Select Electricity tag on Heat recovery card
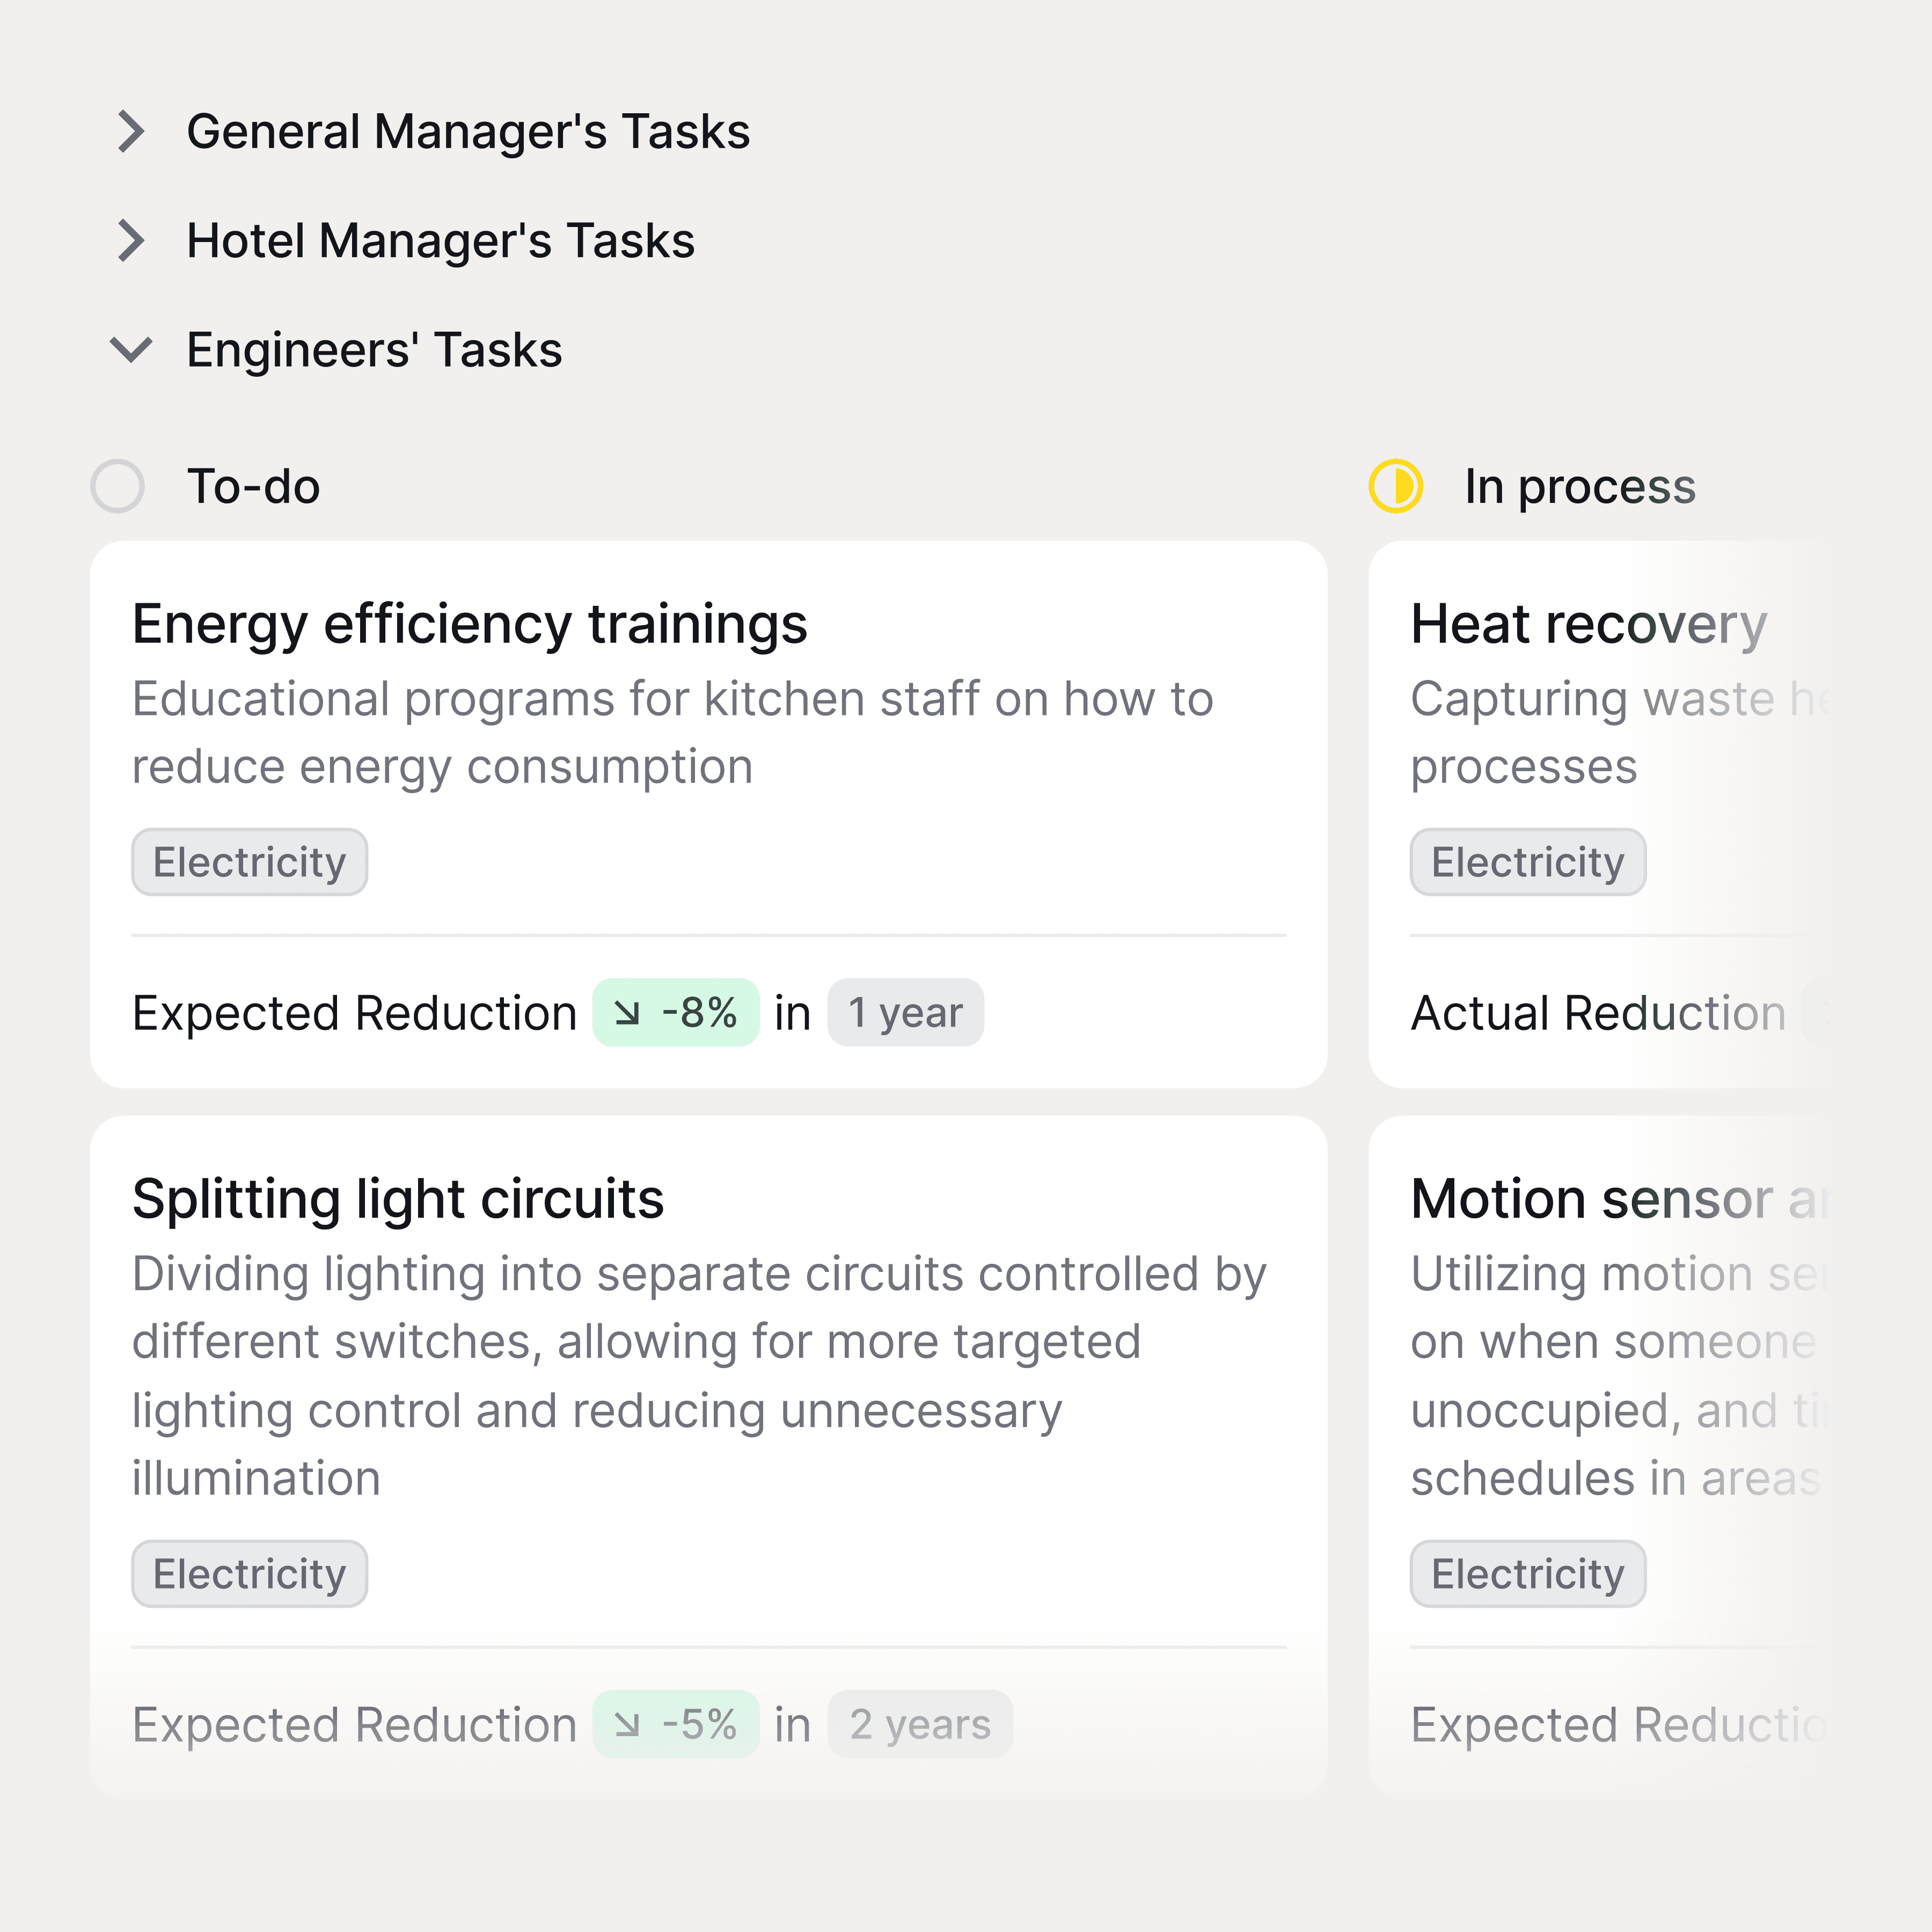Viewport: 1932px width, 1932px height. click(x=1528, y=862)
